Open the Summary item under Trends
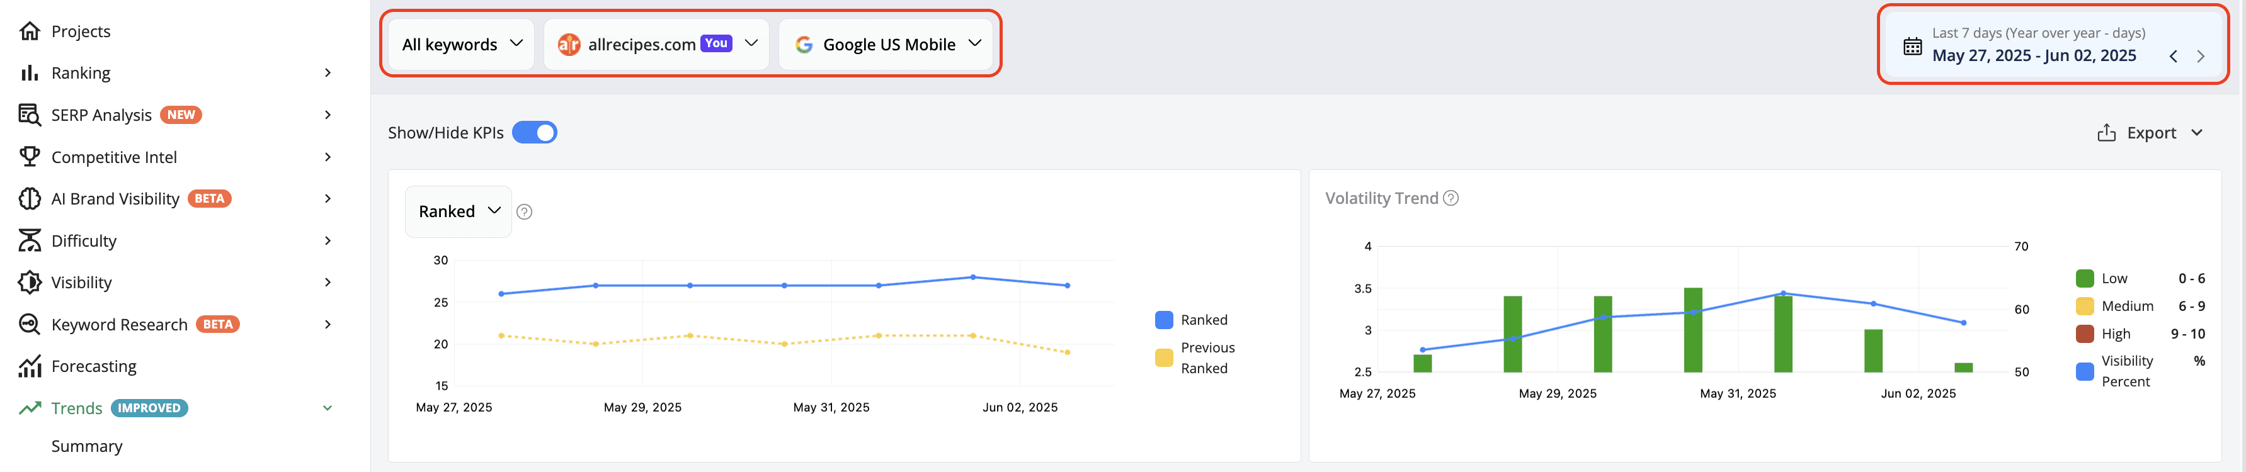This screenshot has width=2246, height=472. point(87,446)
